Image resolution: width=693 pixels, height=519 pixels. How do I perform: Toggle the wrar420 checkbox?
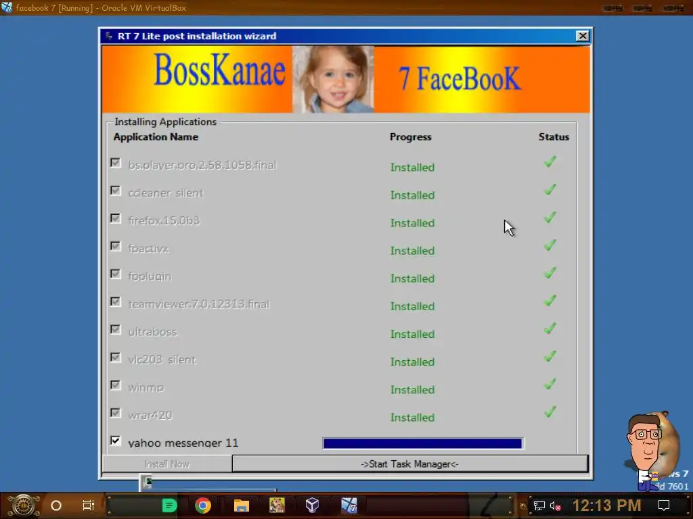[x=115, y=413]
